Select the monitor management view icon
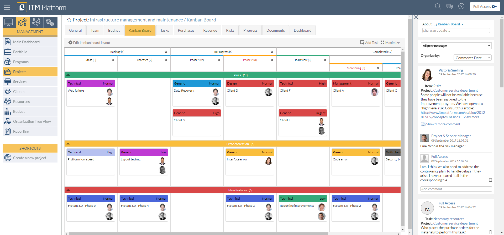The image size is (504, 235). point(9,23)
